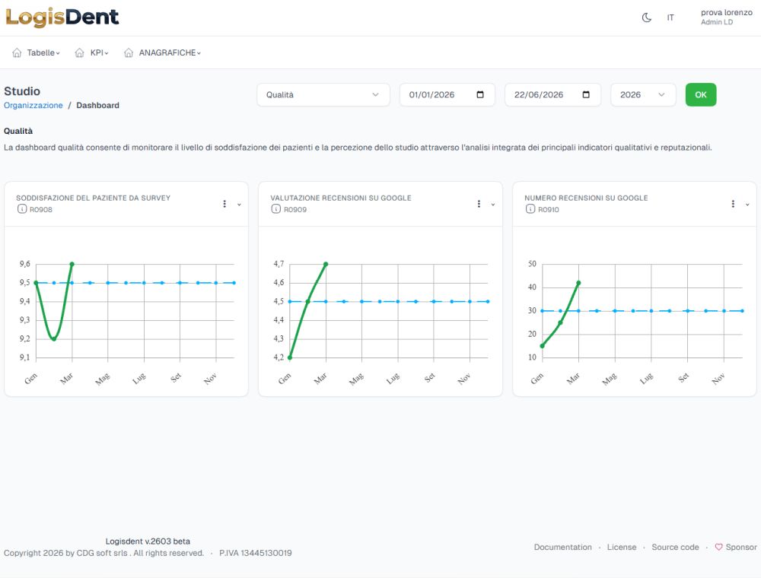The height and width of the screenshot is (578, 761).
Task: Open the three-dot menu of Valutazione recensioni card
Action: tap(479, 204)
